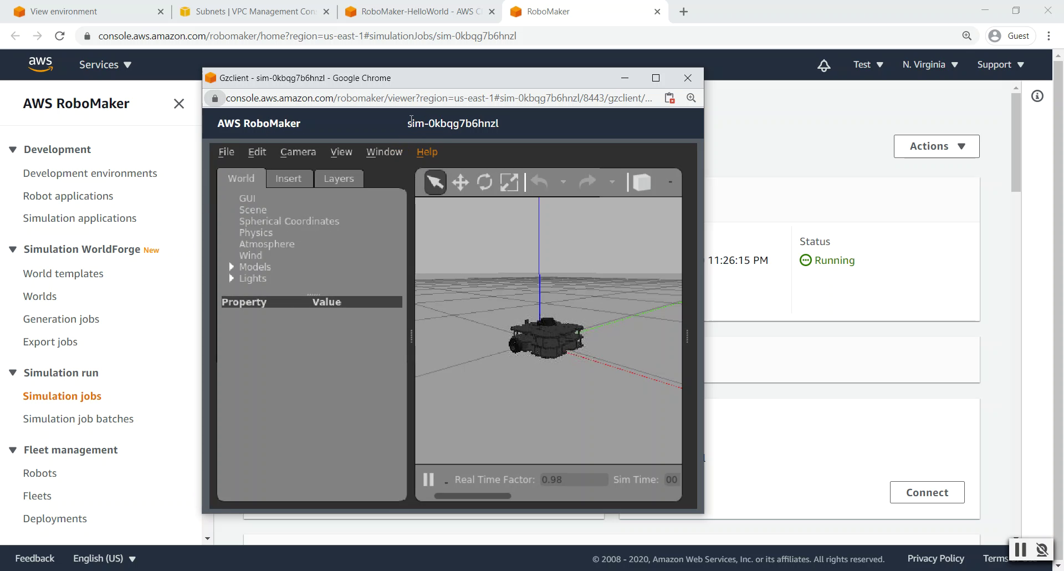Select GUI in the World tree
Viewport: 1064px width, 571px height.
247,198
